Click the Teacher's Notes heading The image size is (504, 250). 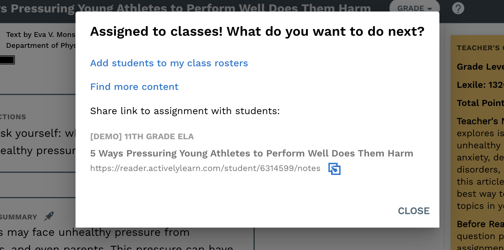click(480, 121)
